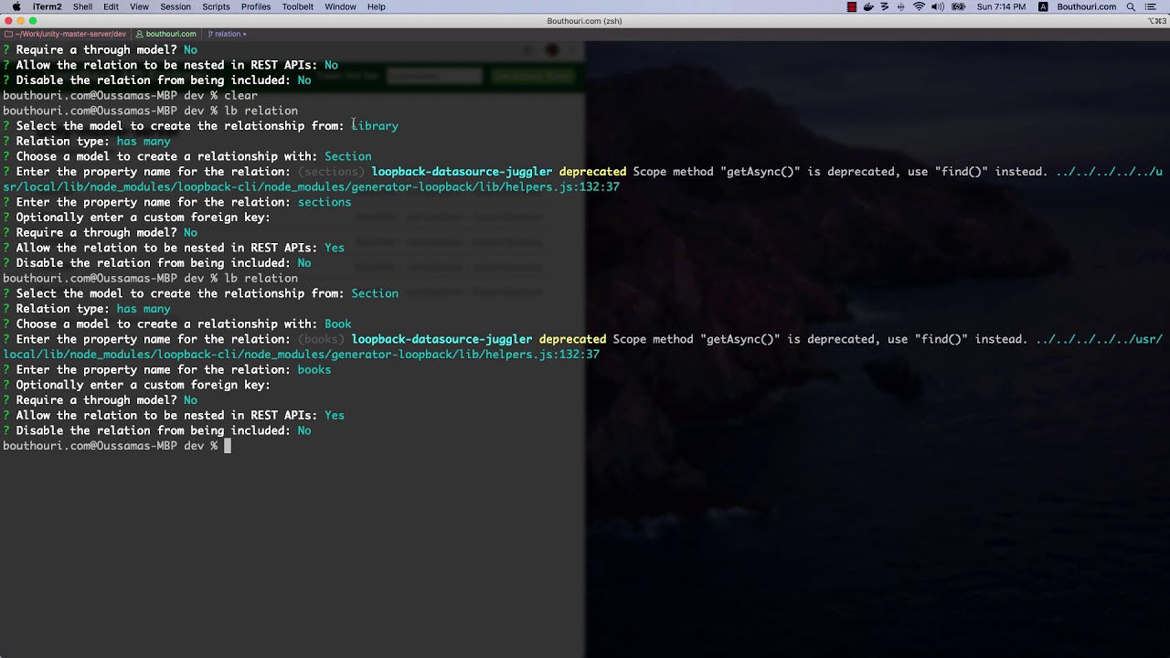
Task: Open the View menu
Action: [139, 6]
